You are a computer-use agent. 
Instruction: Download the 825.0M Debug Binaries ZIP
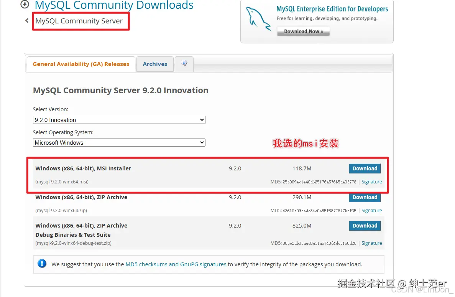(365, 226)
